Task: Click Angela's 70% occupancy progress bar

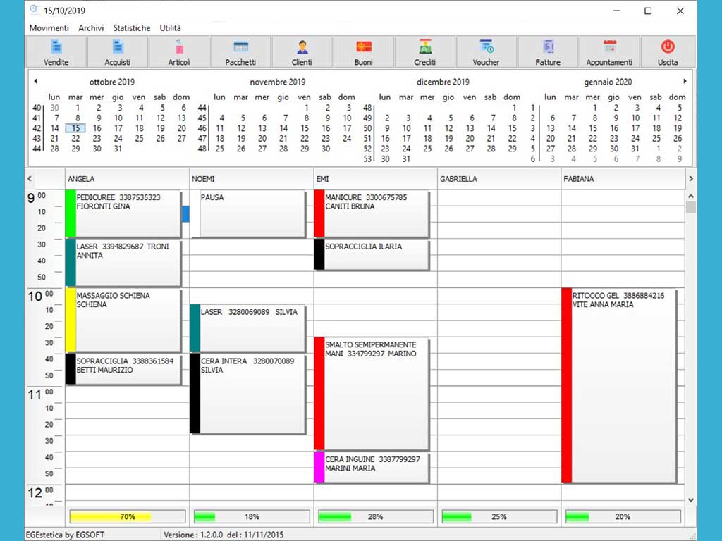Action: click(127, 516)
